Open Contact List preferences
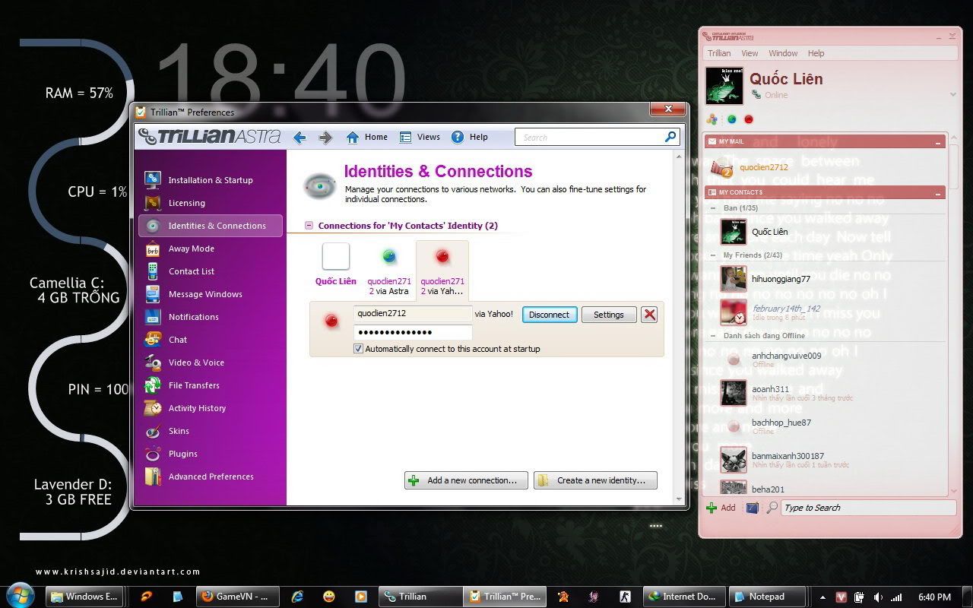973x608 pixels. 210,271
